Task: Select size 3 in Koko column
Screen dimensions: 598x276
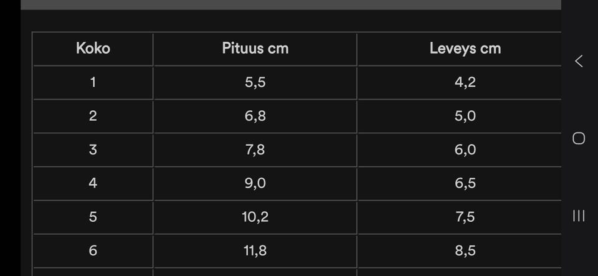Action: pyautogui.click(x=93, y=150)
